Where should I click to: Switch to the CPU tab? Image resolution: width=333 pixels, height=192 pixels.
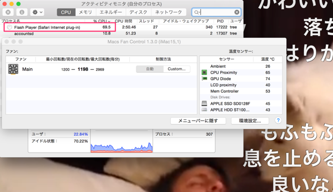(66, 12)
